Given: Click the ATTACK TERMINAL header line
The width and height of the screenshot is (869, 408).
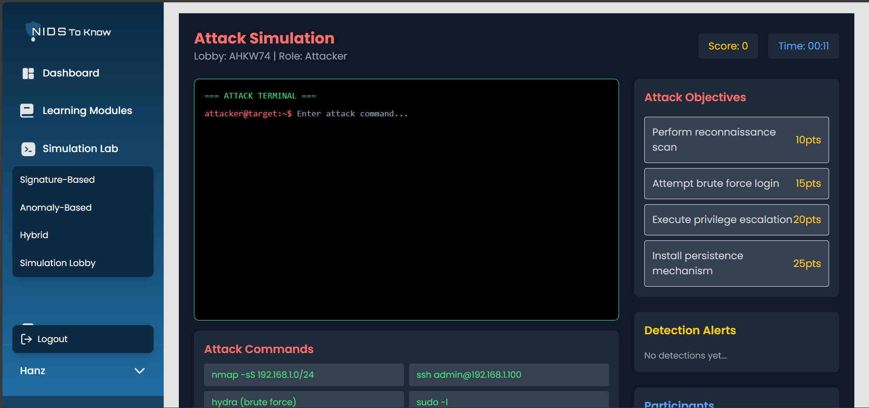Looking at the screenshot, I should click(260, 96).
